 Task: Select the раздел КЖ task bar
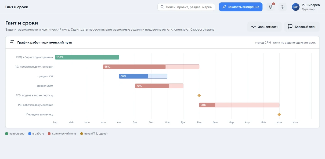(143, 76)
